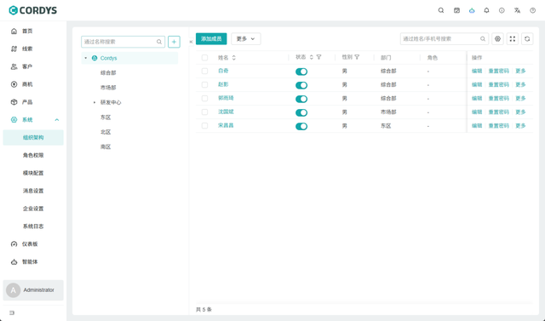Image resolution: width=545 pixels, height=321 pixels.
Task: Open 更多 actions for 白奇
Action: pyautogui.click(x=520, y=71)
